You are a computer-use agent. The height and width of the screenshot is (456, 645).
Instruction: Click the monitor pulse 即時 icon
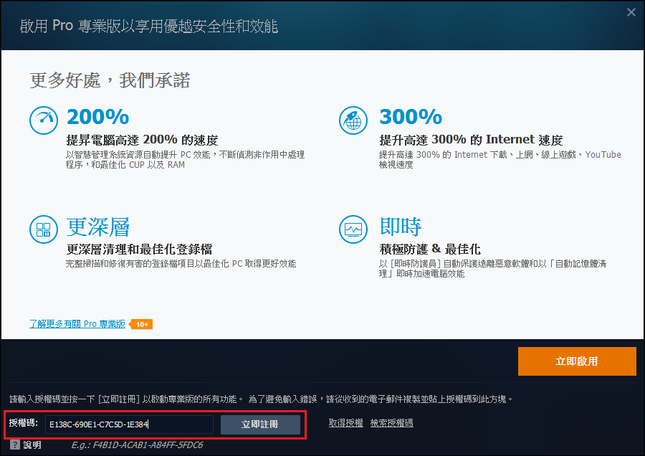point(353,229)
